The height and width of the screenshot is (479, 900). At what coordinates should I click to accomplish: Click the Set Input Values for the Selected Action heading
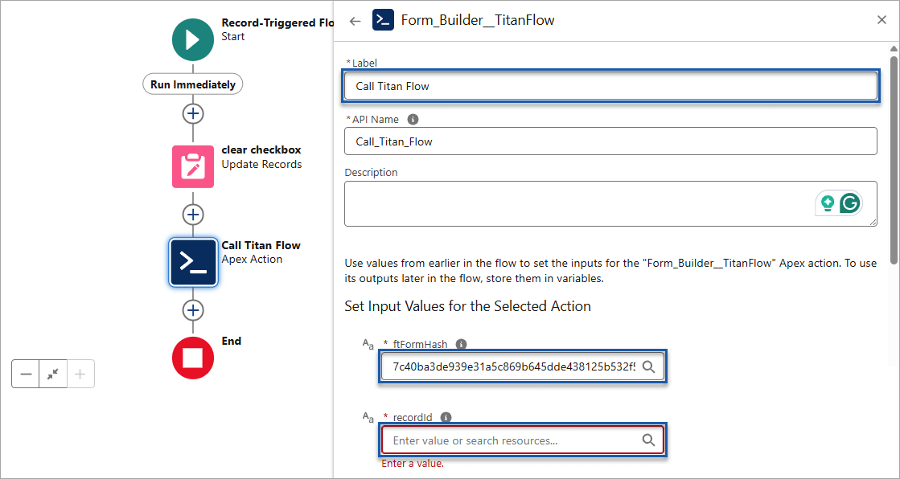pyautogui.click(x=468, y=306)
